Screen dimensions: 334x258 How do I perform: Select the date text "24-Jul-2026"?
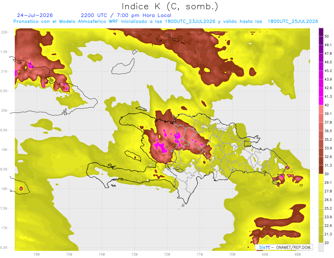(x=35, y=15)
